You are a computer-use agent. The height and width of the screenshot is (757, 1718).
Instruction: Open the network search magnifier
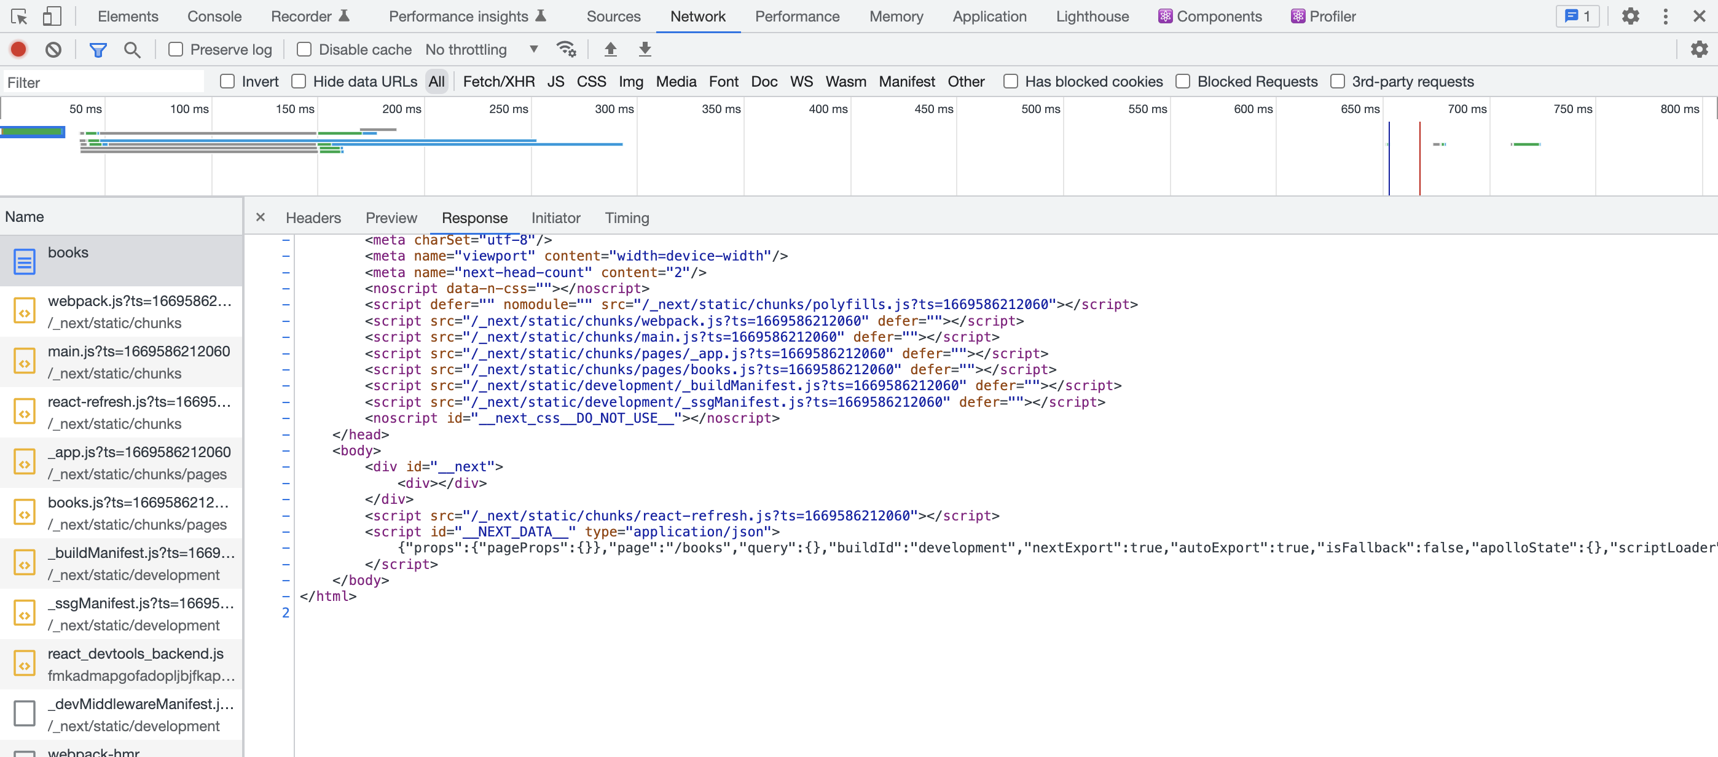(132, 49)
